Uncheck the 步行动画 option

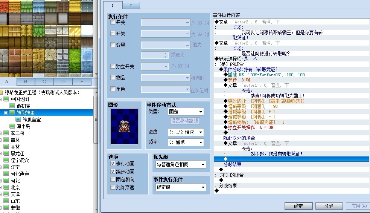click(x=113, y=163)
